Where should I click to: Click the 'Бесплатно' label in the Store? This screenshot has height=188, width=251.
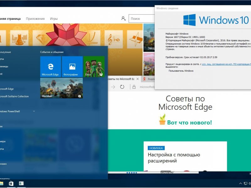[x=167, y=172]
